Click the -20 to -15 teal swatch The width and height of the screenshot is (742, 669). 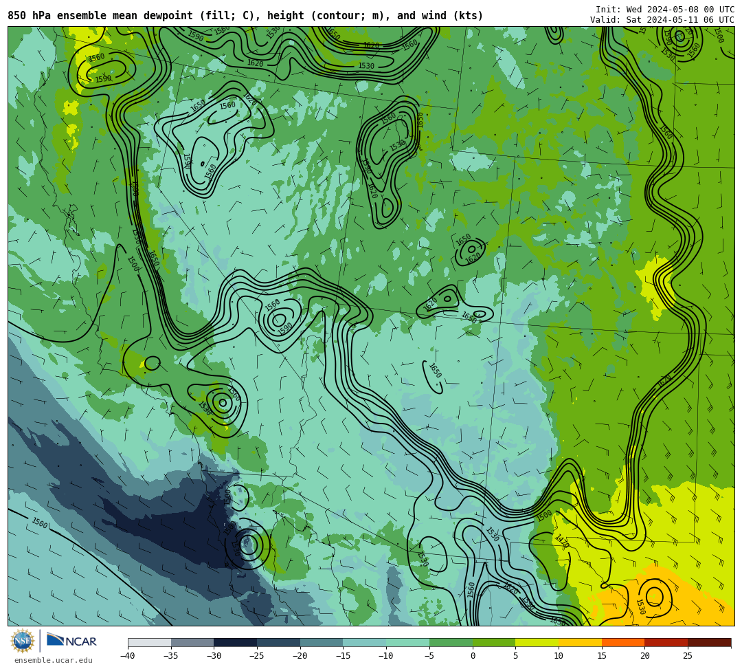322,642
